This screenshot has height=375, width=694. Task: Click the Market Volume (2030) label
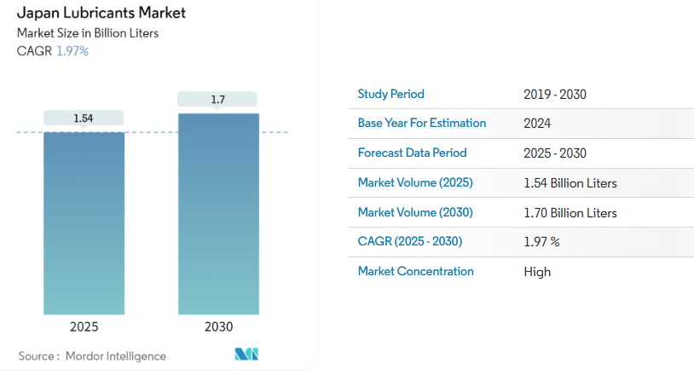(x=415, y=212)
